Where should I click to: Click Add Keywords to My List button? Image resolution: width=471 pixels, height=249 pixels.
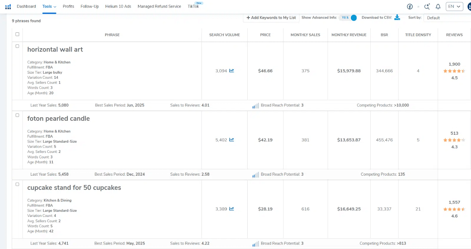[x=271, y=18]
